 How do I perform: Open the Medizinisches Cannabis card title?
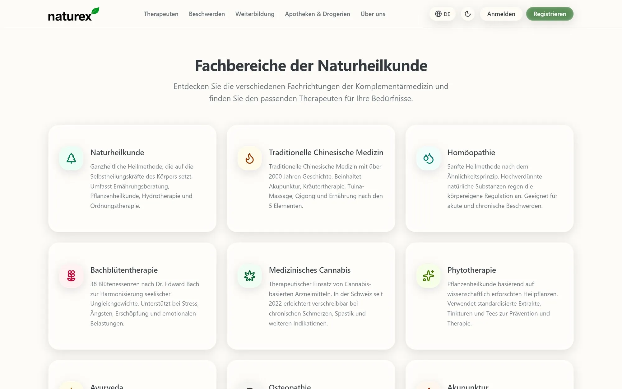[310, 270]
